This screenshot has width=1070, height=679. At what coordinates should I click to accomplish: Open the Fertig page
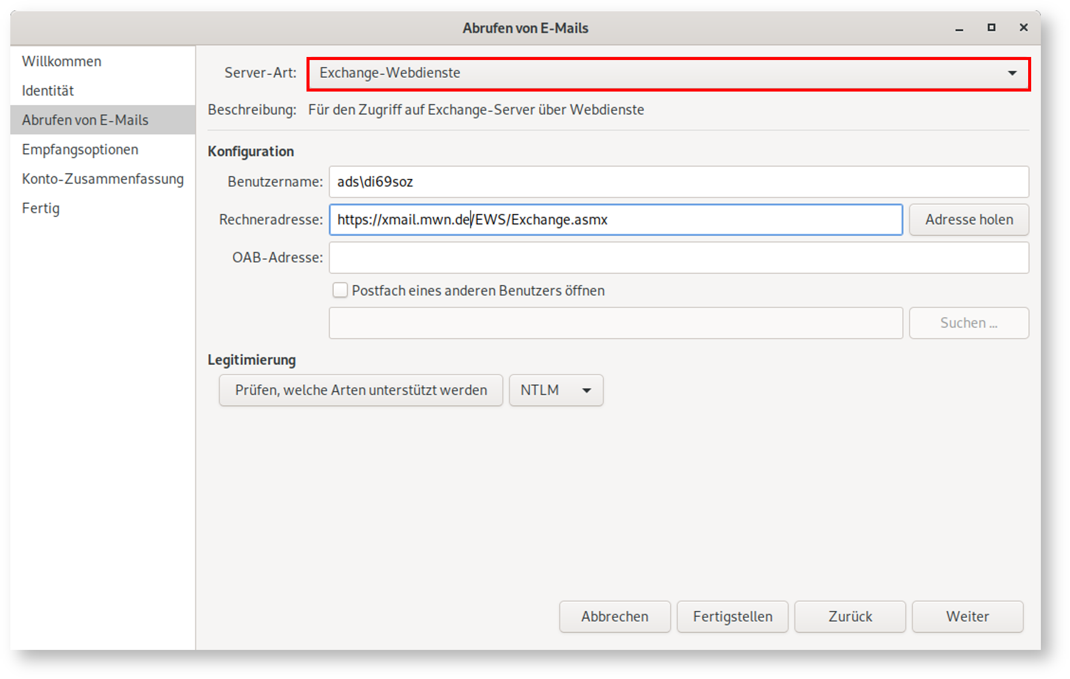click(40, 208)
